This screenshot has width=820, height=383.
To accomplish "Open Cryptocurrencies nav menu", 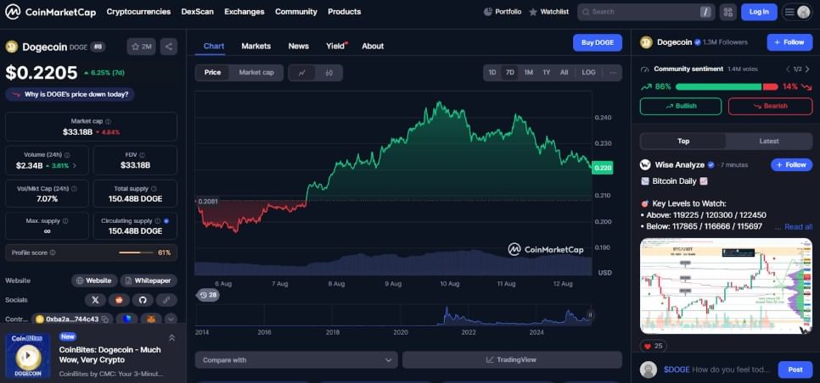I will coord(138,12).
